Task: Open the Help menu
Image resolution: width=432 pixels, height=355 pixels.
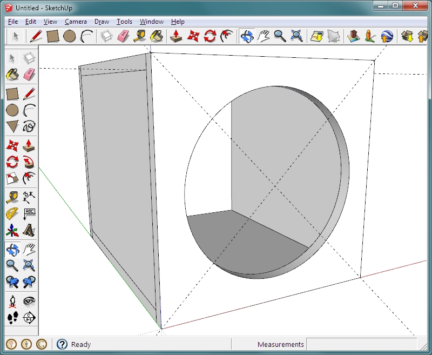Action: (x=178, y=22)
